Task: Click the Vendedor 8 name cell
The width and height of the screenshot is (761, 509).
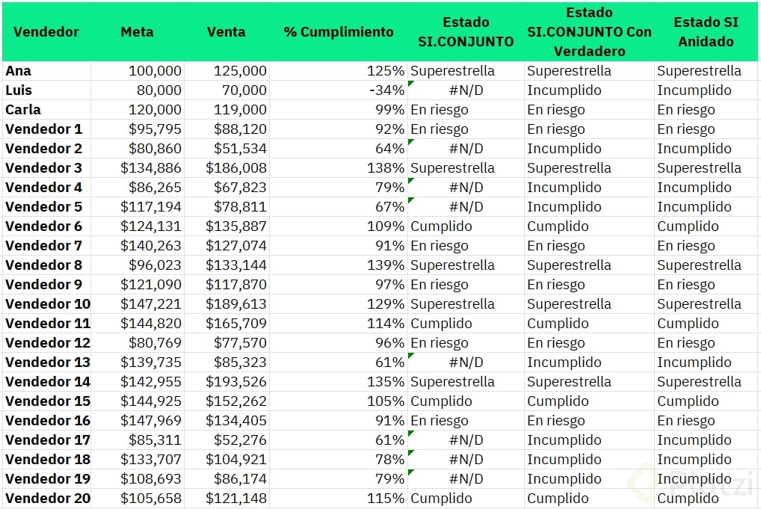Action: click(x=46, y=265)
